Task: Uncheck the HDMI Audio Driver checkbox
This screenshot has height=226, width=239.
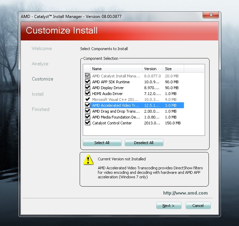Action: click(x=88, y=93)
